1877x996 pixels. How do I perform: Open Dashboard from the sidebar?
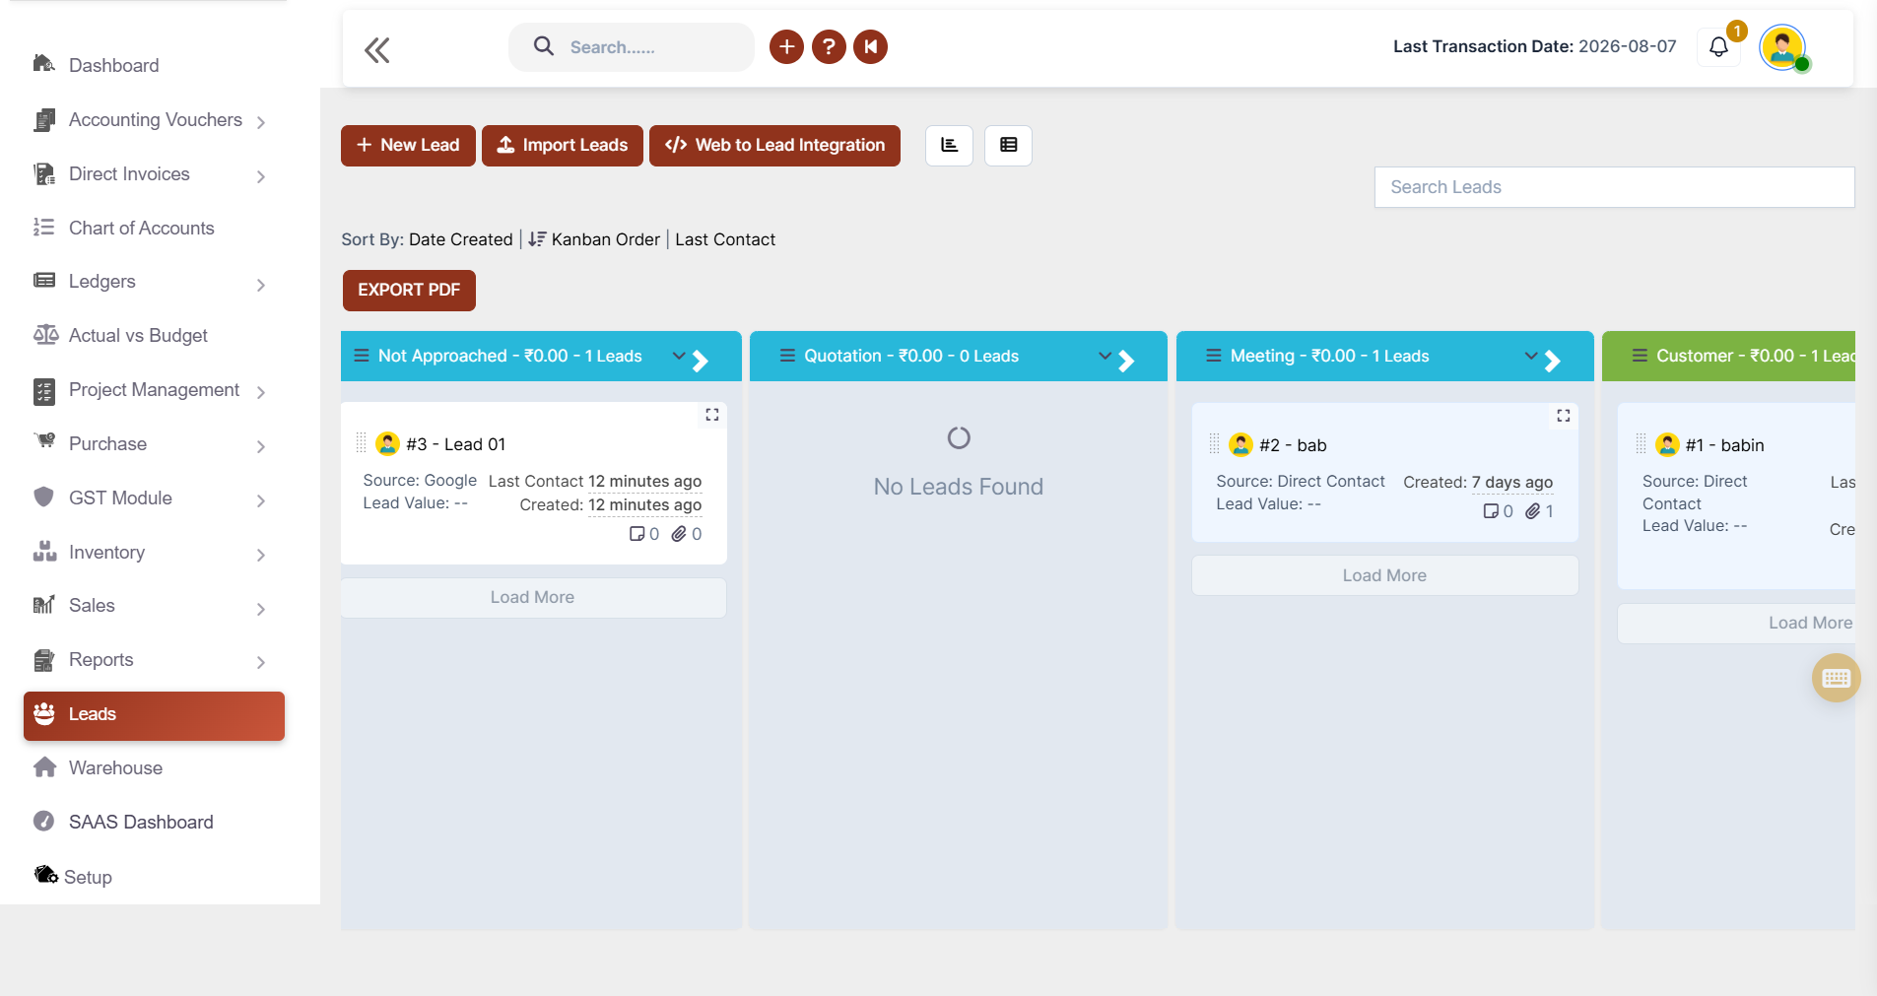click(113, 66)
